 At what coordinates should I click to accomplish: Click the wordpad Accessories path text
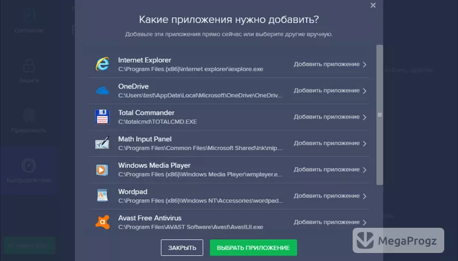pyautogui.click(x=200, y=201)
